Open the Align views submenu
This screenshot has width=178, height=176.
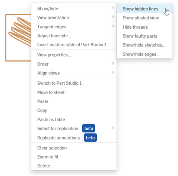pyautogui.click(x=74, y=73)
